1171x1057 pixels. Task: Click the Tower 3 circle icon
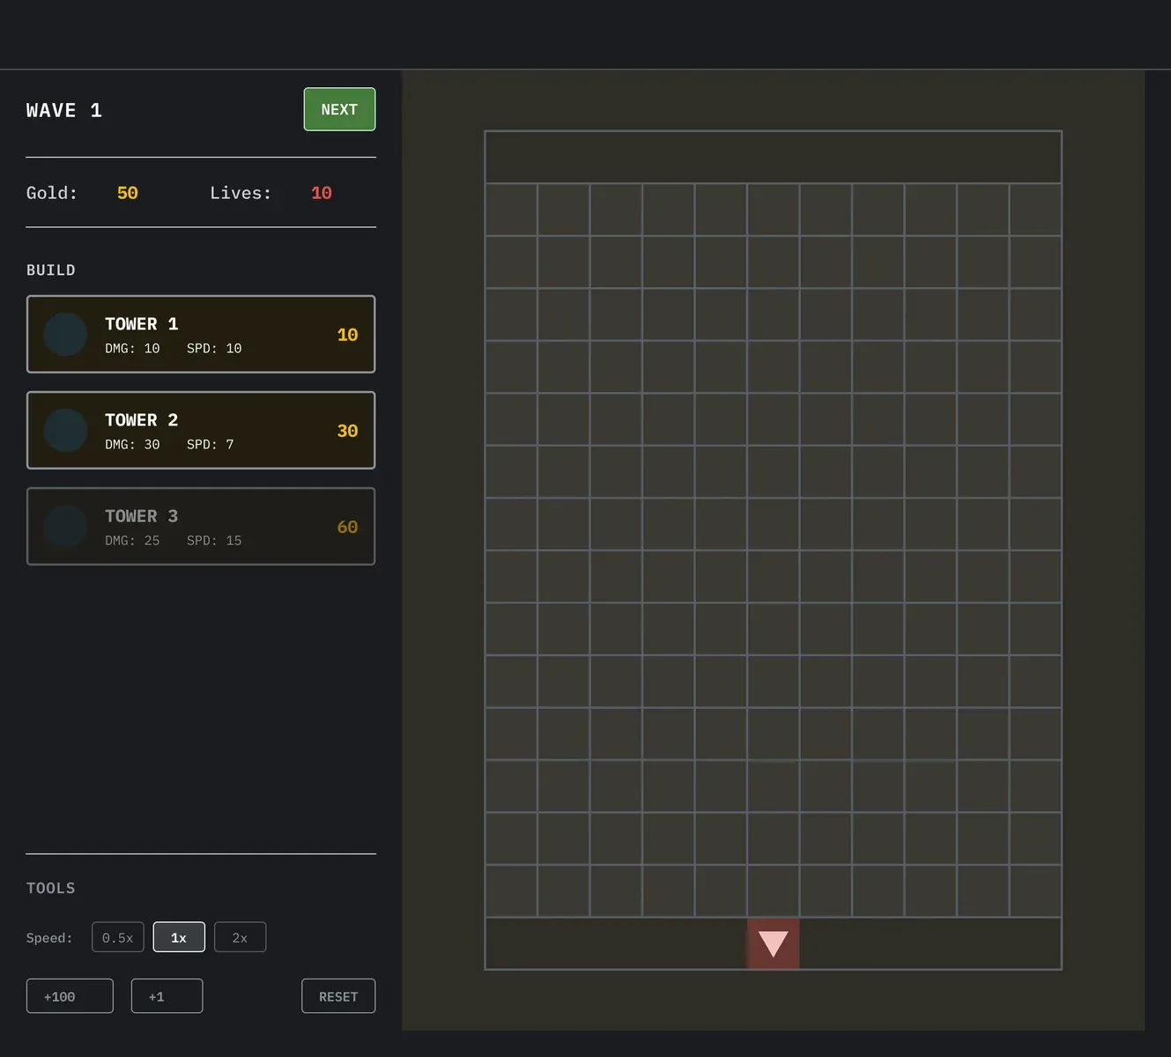click(x=65, y=526)
